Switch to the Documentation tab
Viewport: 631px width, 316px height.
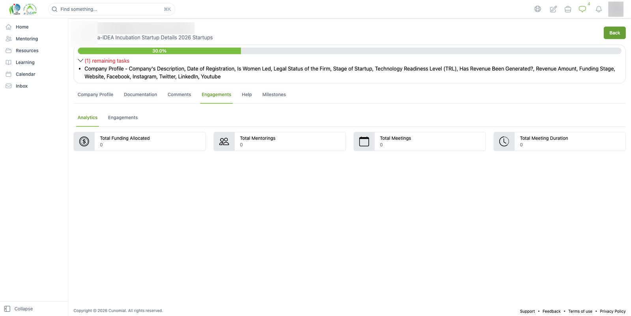140,95
